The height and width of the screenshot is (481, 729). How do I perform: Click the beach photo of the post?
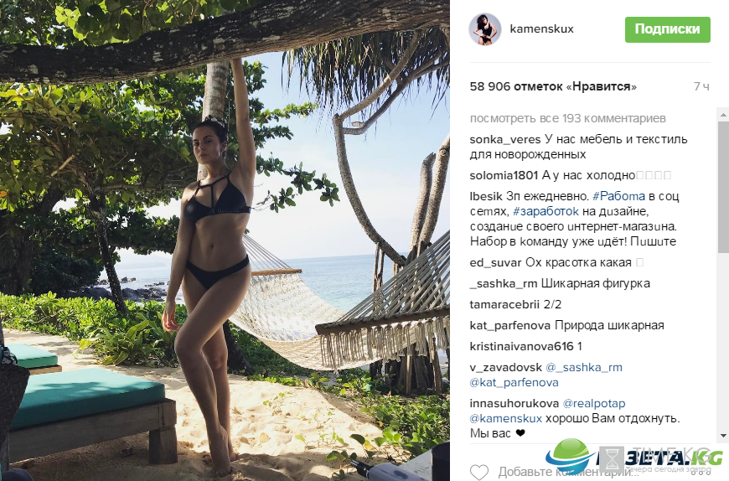(225, 240)
